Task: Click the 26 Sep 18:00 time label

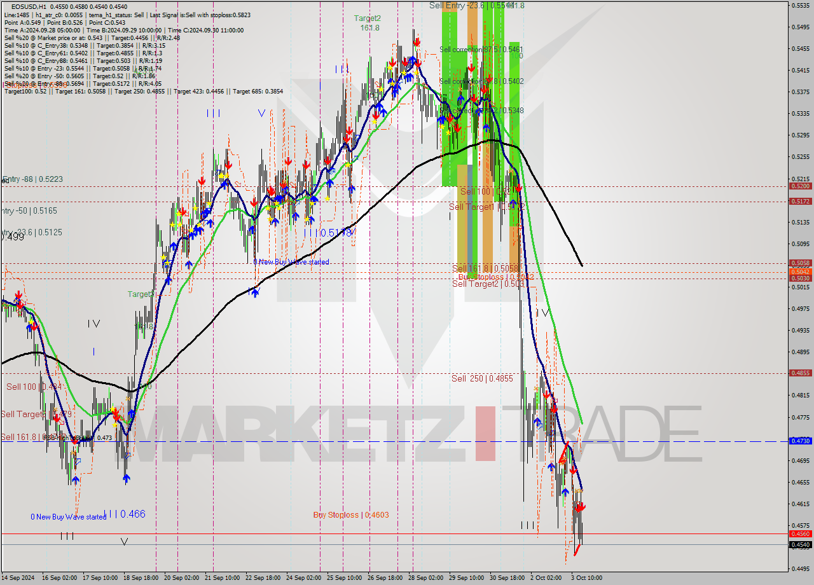Action: [385, 578]
